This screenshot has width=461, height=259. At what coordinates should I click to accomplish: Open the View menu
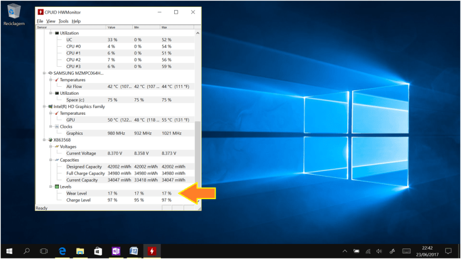(x=51, y=21)
